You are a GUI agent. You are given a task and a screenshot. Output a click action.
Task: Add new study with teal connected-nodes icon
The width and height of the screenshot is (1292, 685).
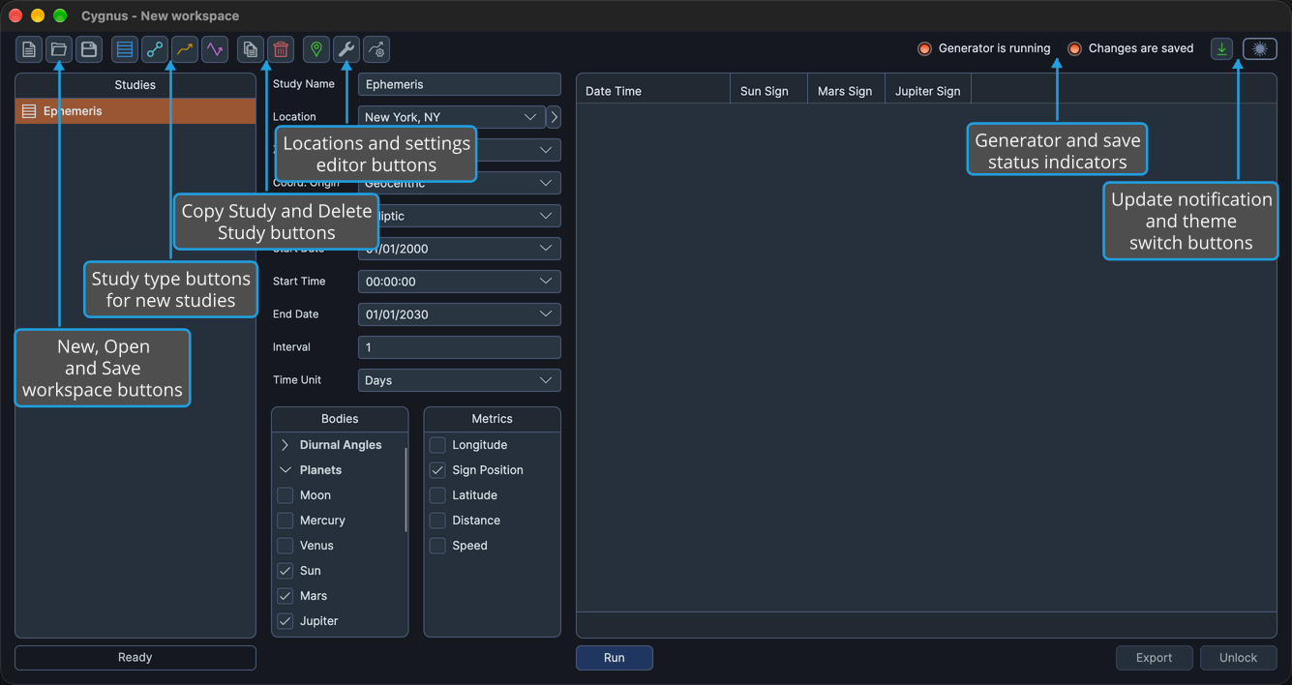pos(155,49)
